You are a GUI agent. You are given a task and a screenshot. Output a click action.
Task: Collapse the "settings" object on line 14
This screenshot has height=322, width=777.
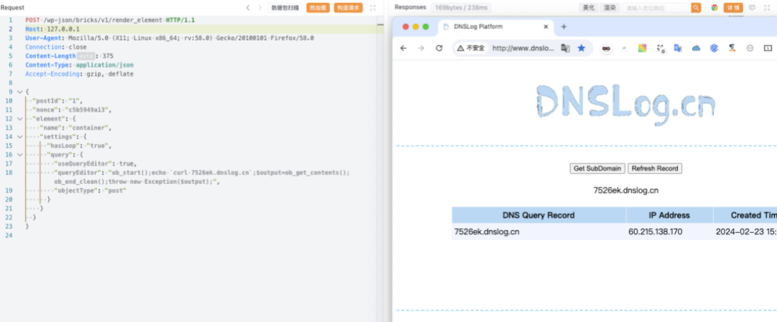click(x=19, y=137)
